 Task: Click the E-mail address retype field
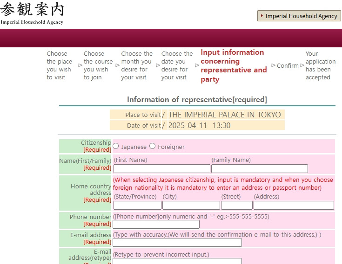click(x=177, y=261)
